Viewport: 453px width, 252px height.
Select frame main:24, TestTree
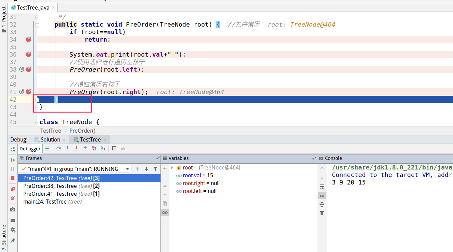point(89,202)
